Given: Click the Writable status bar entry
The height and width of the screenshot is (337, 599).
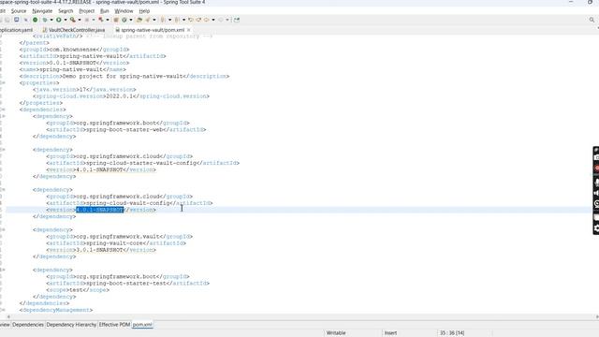Looking at the screenshot, I should pos(336,333).
